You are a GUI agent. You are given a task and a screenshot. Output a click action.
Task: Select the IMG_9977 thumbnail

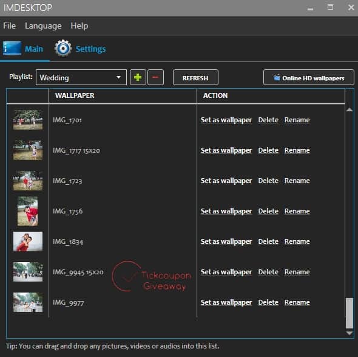pos(28,302)
